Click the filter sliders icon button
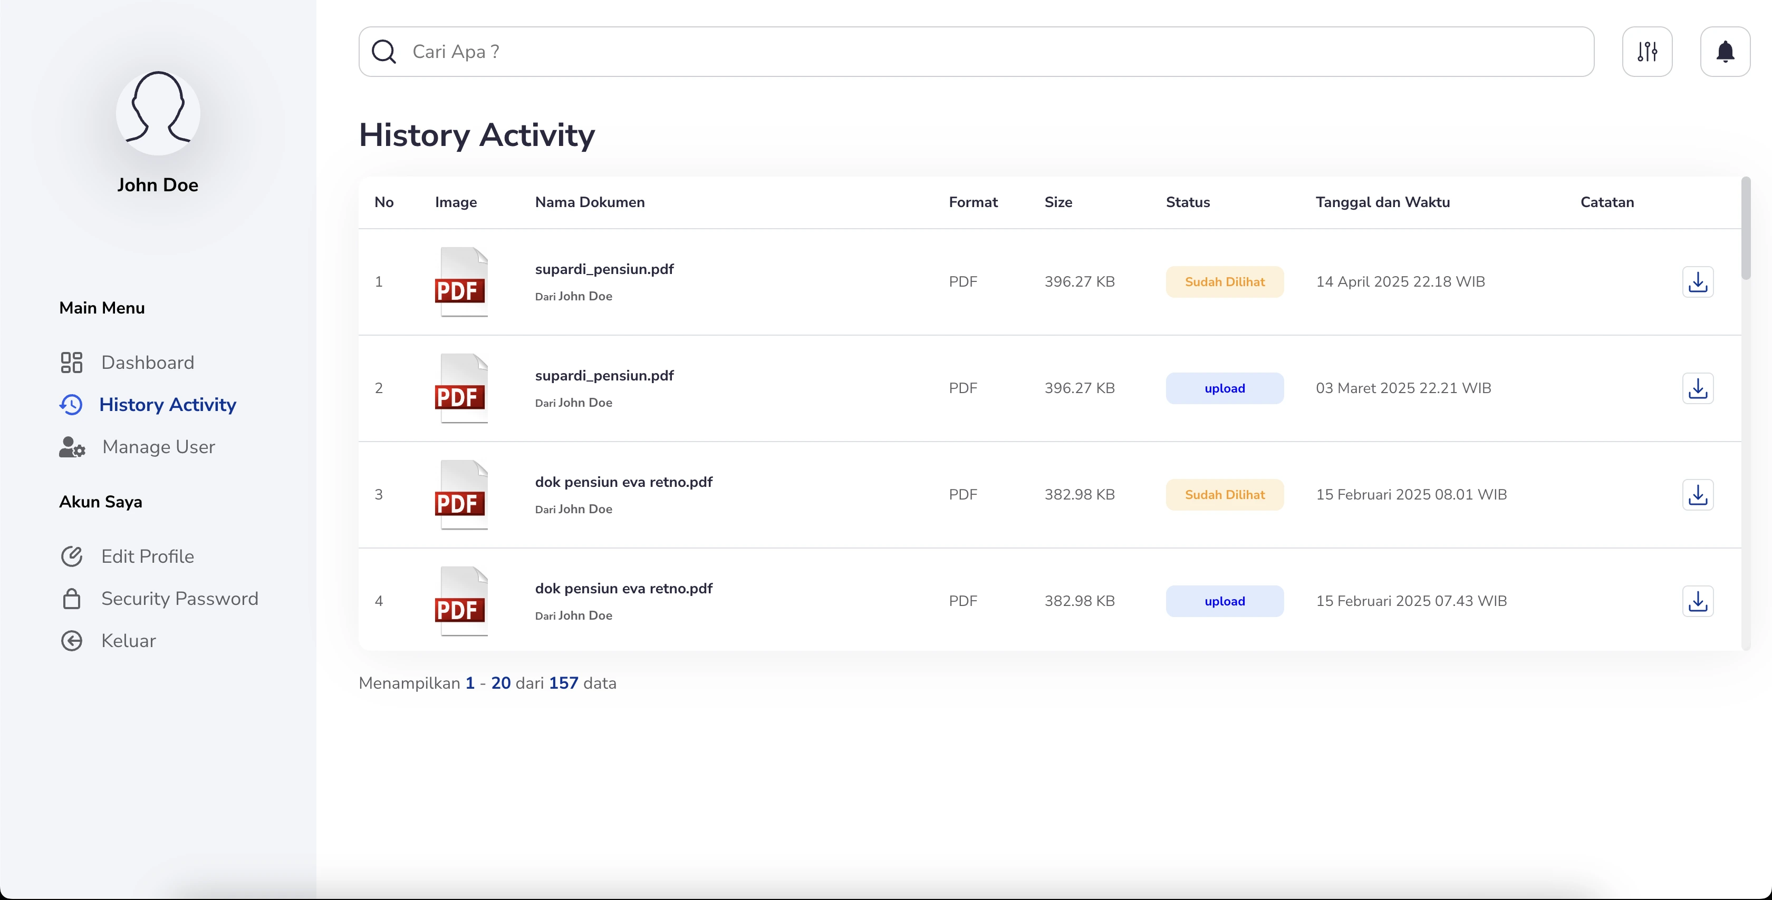This screenshot has height=900, width=1772. 1647,52
